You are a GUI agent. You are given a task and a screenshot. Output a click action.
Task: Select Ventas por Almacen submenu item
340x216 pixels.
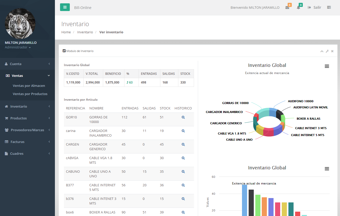click(29, 86)
